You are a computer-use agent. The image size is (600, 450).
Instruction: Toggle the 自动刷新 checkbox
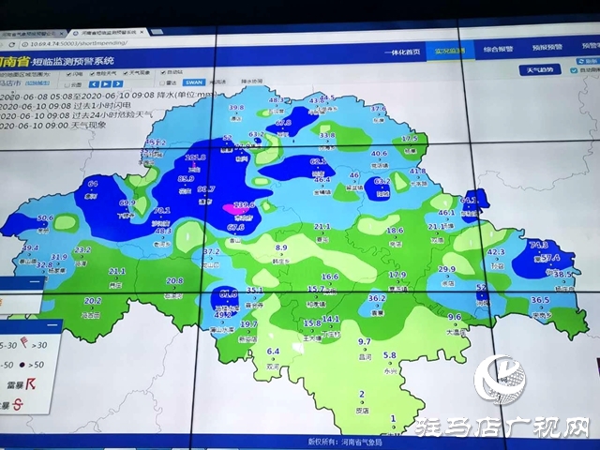[x=572, y=69]
